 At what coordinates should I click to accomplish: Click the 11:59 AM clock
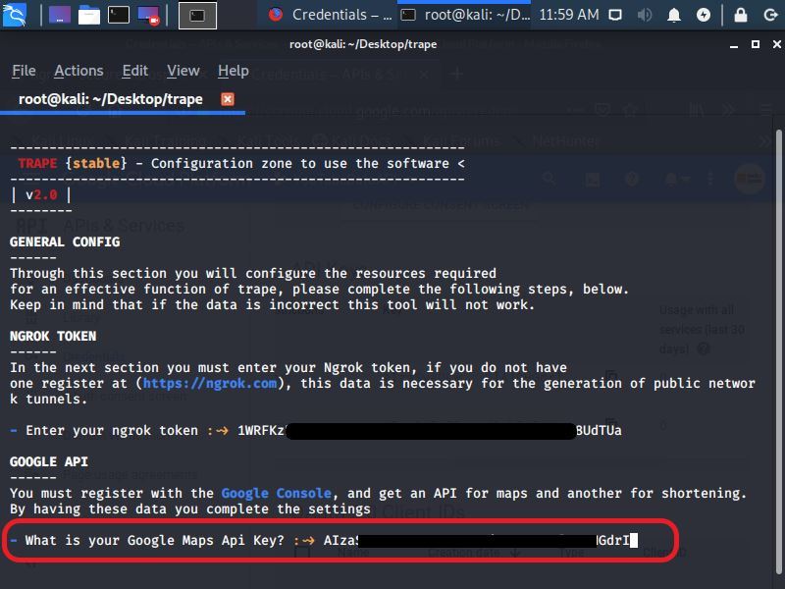pos(569,15)
